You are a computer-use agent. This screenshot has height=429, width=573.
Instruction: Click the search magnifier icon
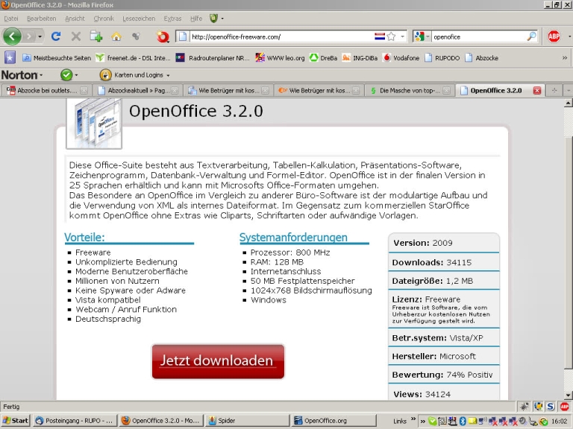pyautogui.click(x=531, y=36)
